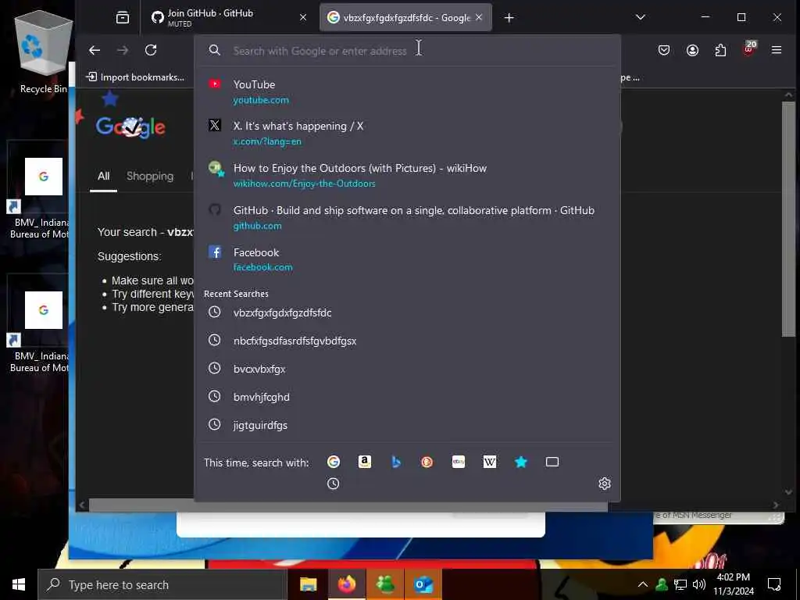Image resolution: width=800 pixels, height=600 pixels.
Task: Open Facebook suggestion
Action: 407,259
